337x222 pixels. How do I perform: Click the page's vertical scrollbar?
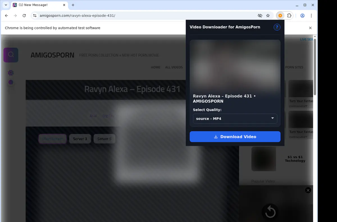pyautogui.click(x=315, y=67)
